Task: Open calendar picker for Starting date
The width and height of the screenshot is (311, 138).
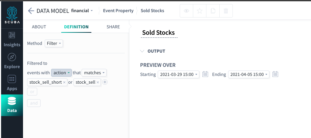Action: [x=205, y=74]
